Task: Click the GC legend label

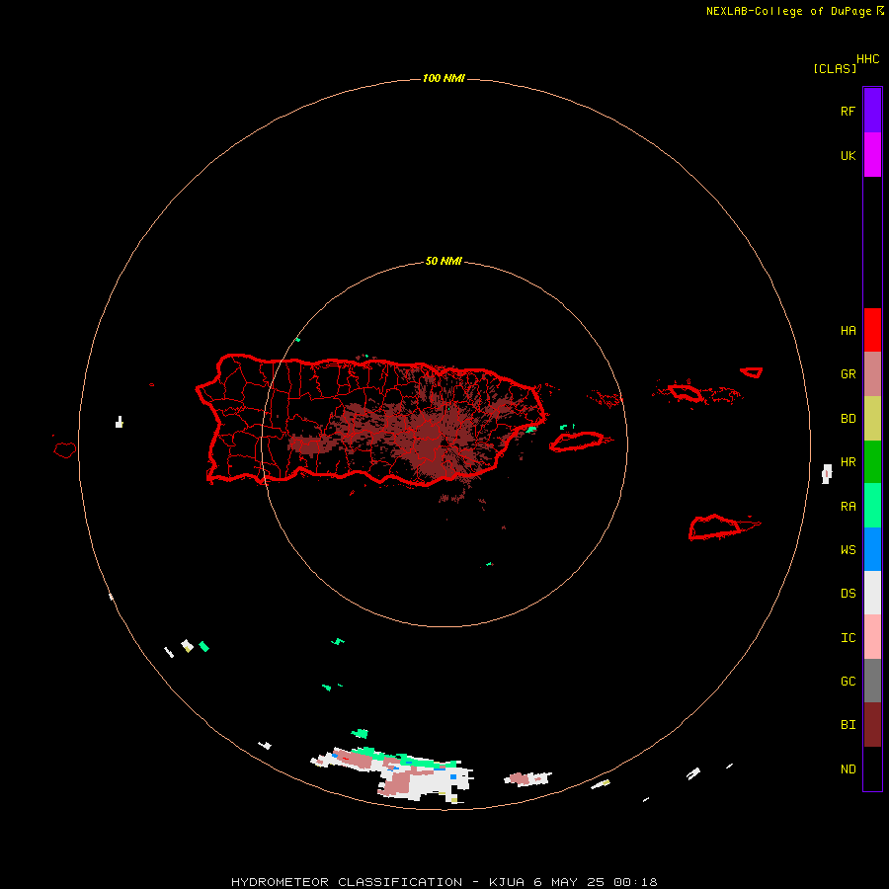Action: pos(848,682)
